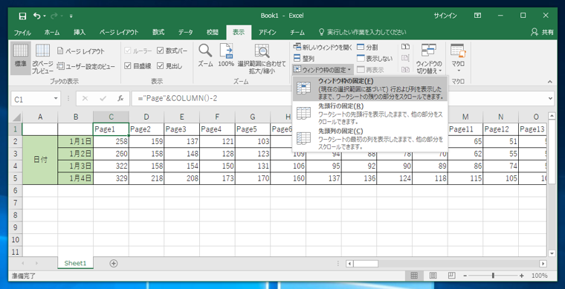The image size is (565, 289).
Task: Open Customize Quick Access Toolbar dropdown
Action: coord(71,16)
